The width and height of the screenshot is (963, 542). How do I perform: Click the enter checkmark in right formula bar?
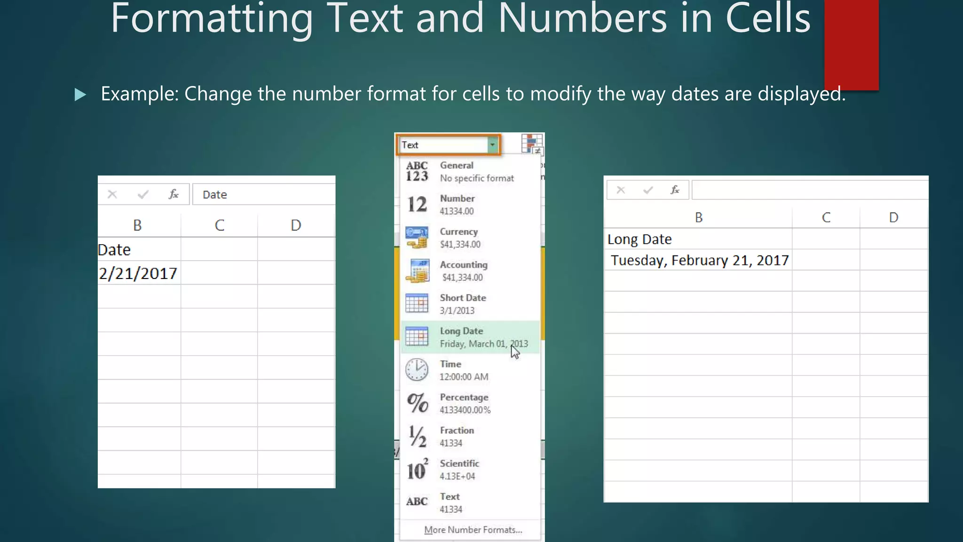[648, 190]
